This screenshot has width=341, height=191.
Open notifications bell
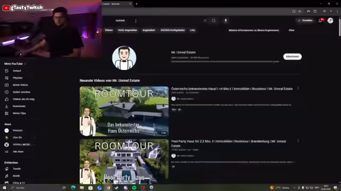(320, 20)
